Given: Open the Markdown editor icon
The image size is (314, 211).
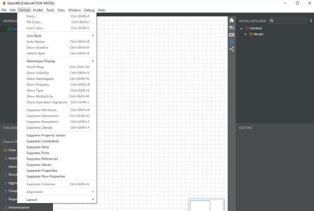Looking at the screenshot, I should click(x=232, y=35).
